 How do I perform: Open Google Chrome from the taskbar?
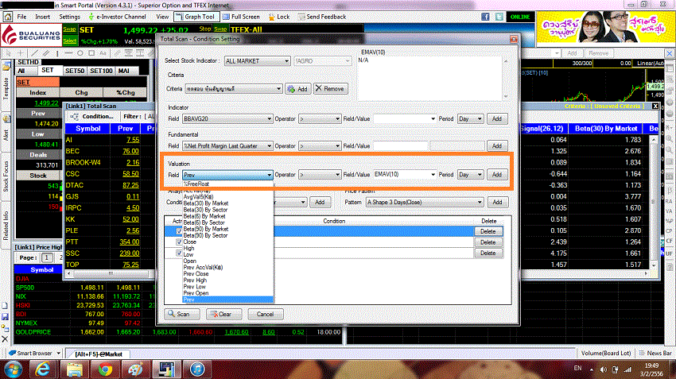coord(105,369)
